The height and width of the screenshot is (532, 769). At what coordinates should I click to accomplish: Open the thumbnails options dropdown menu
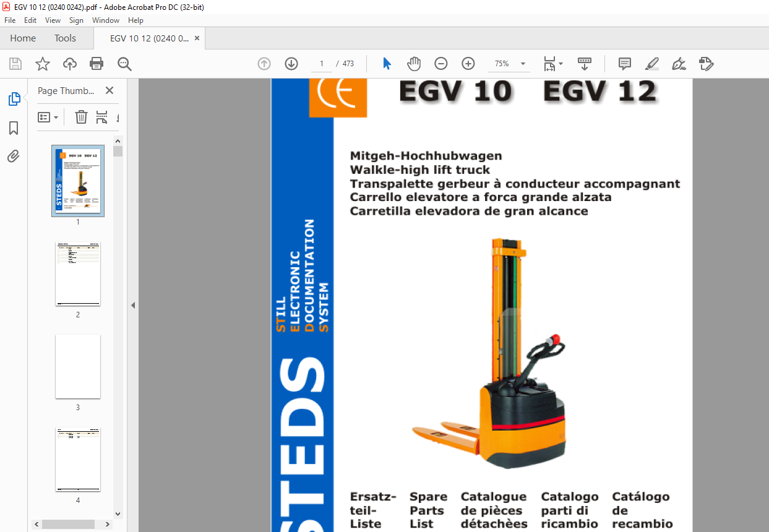[x=48, y=117]
